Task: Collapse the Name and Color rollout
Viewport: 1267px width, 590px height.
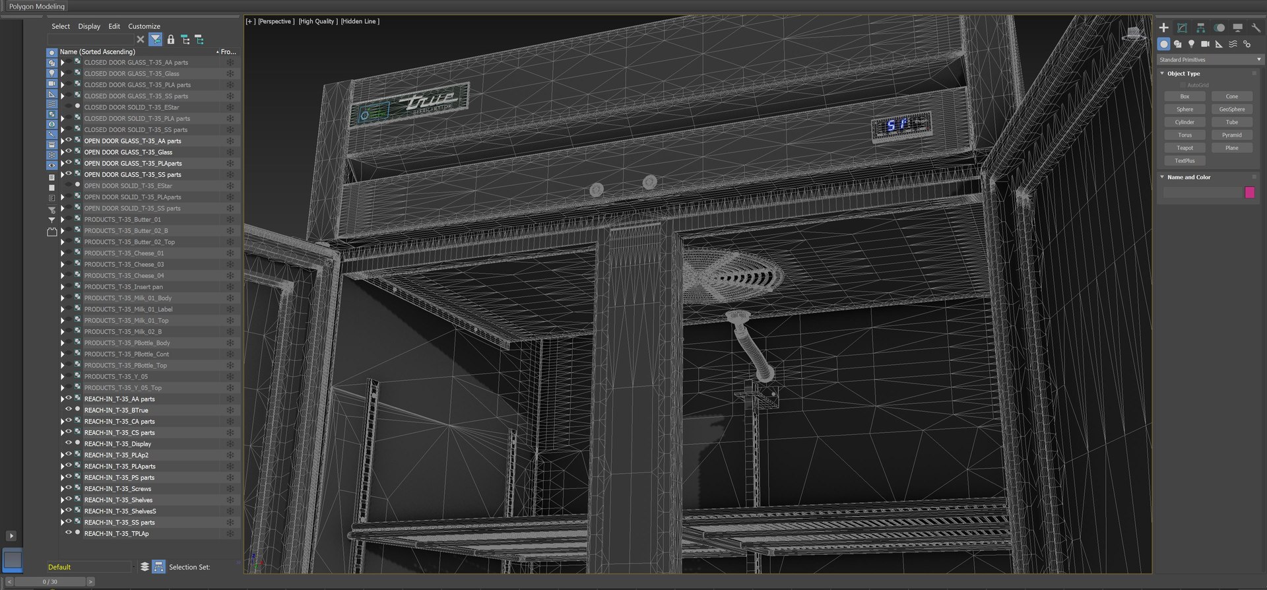Action: (x=1162, y=177)
